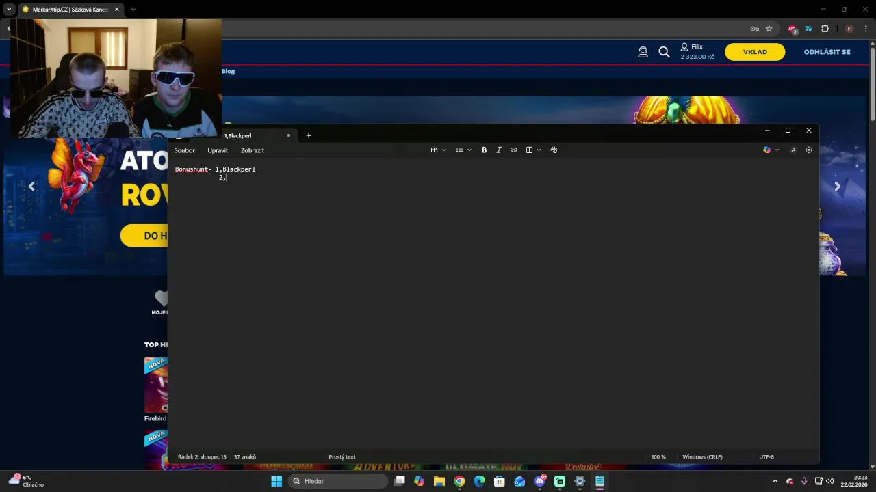Insert a table with the Notepad table icon
The width and height of the screenshot is (876, 492).
[x=529, y=150]
